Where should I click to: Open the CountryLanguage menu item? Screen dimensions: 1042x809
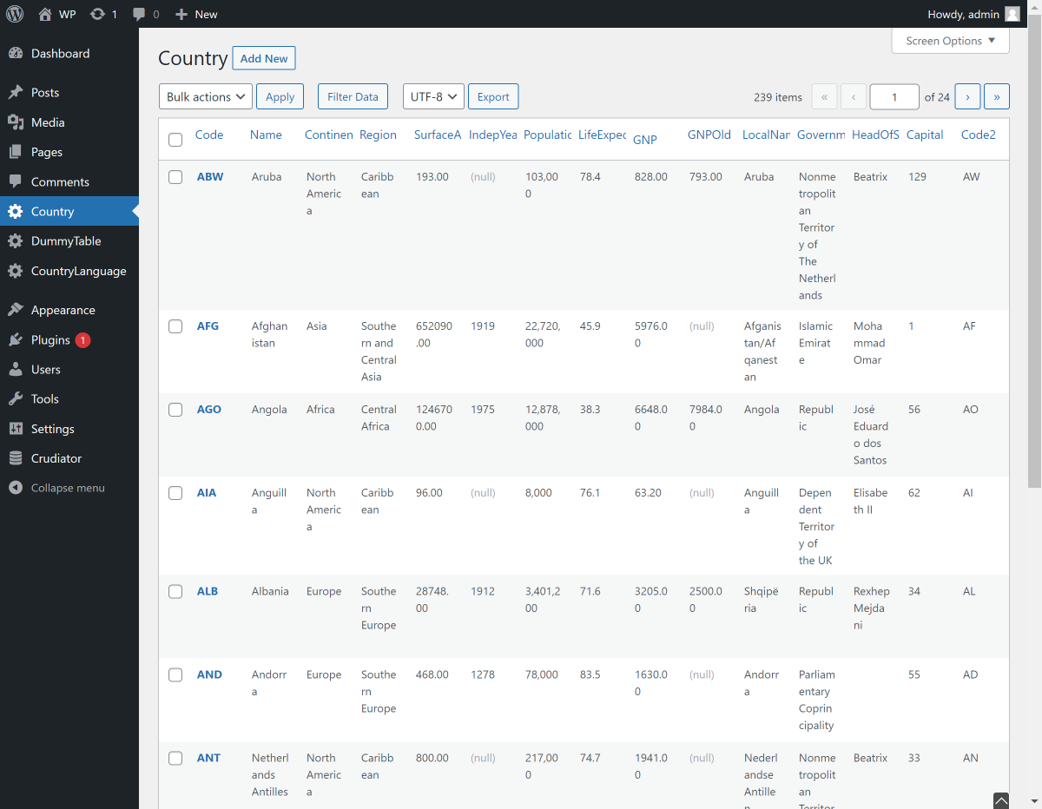coord(78,271)
